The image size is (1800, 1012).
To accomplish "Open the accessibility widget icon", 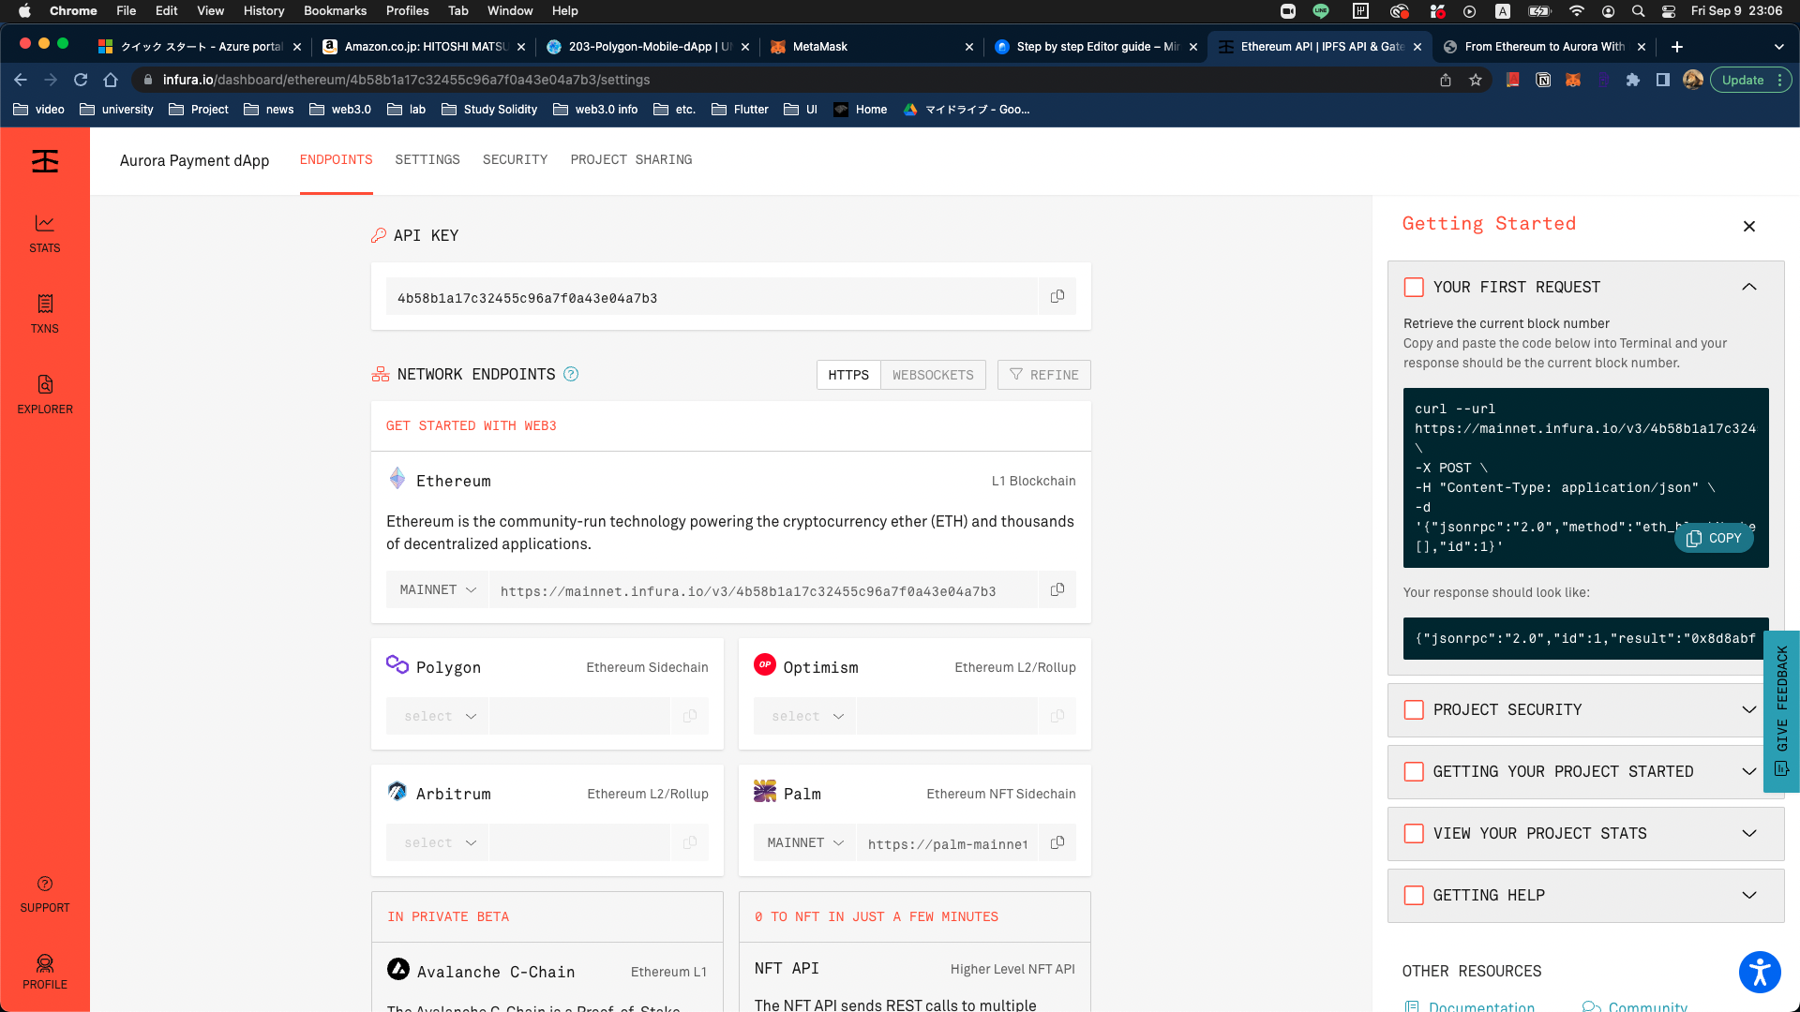I will tap(1760, 972).
